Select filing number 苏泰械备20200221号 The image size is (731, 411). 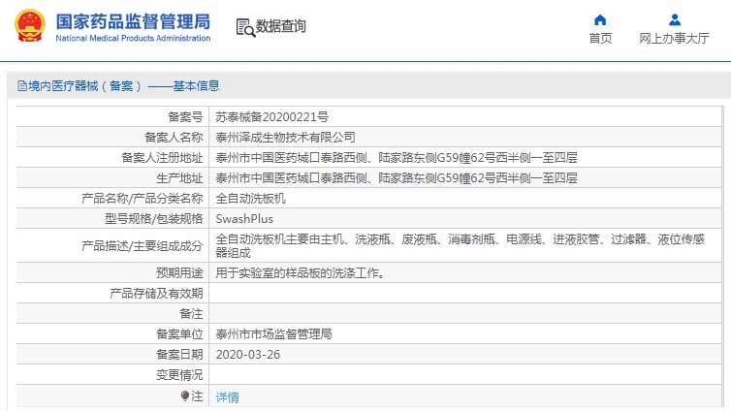[271, 117]
